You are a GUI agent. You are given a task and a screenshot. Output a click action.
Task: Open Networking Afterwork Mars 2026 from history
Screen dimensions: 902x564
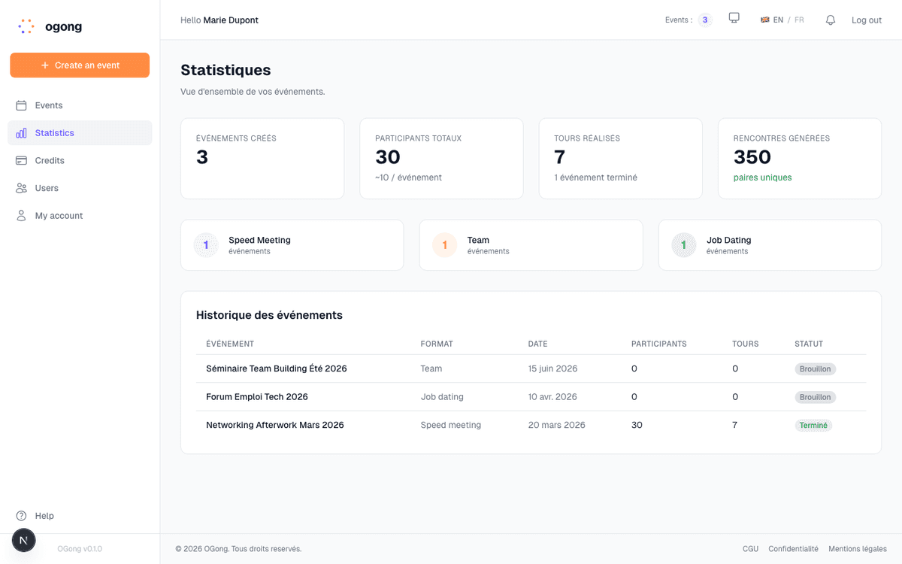click(275, 425)
